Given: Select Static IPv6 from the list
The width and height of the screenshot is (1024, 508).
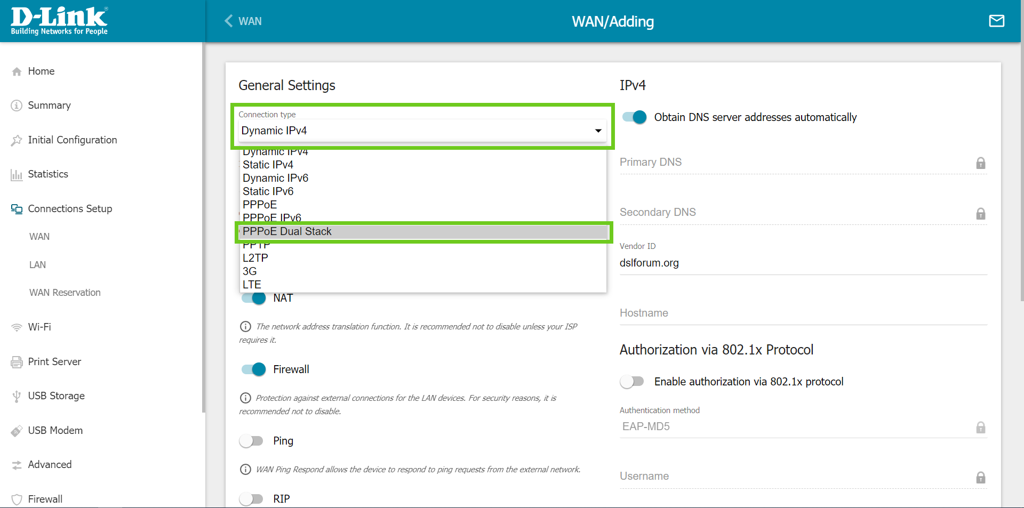Looking at the screenshot, I should tap(268, 191).
